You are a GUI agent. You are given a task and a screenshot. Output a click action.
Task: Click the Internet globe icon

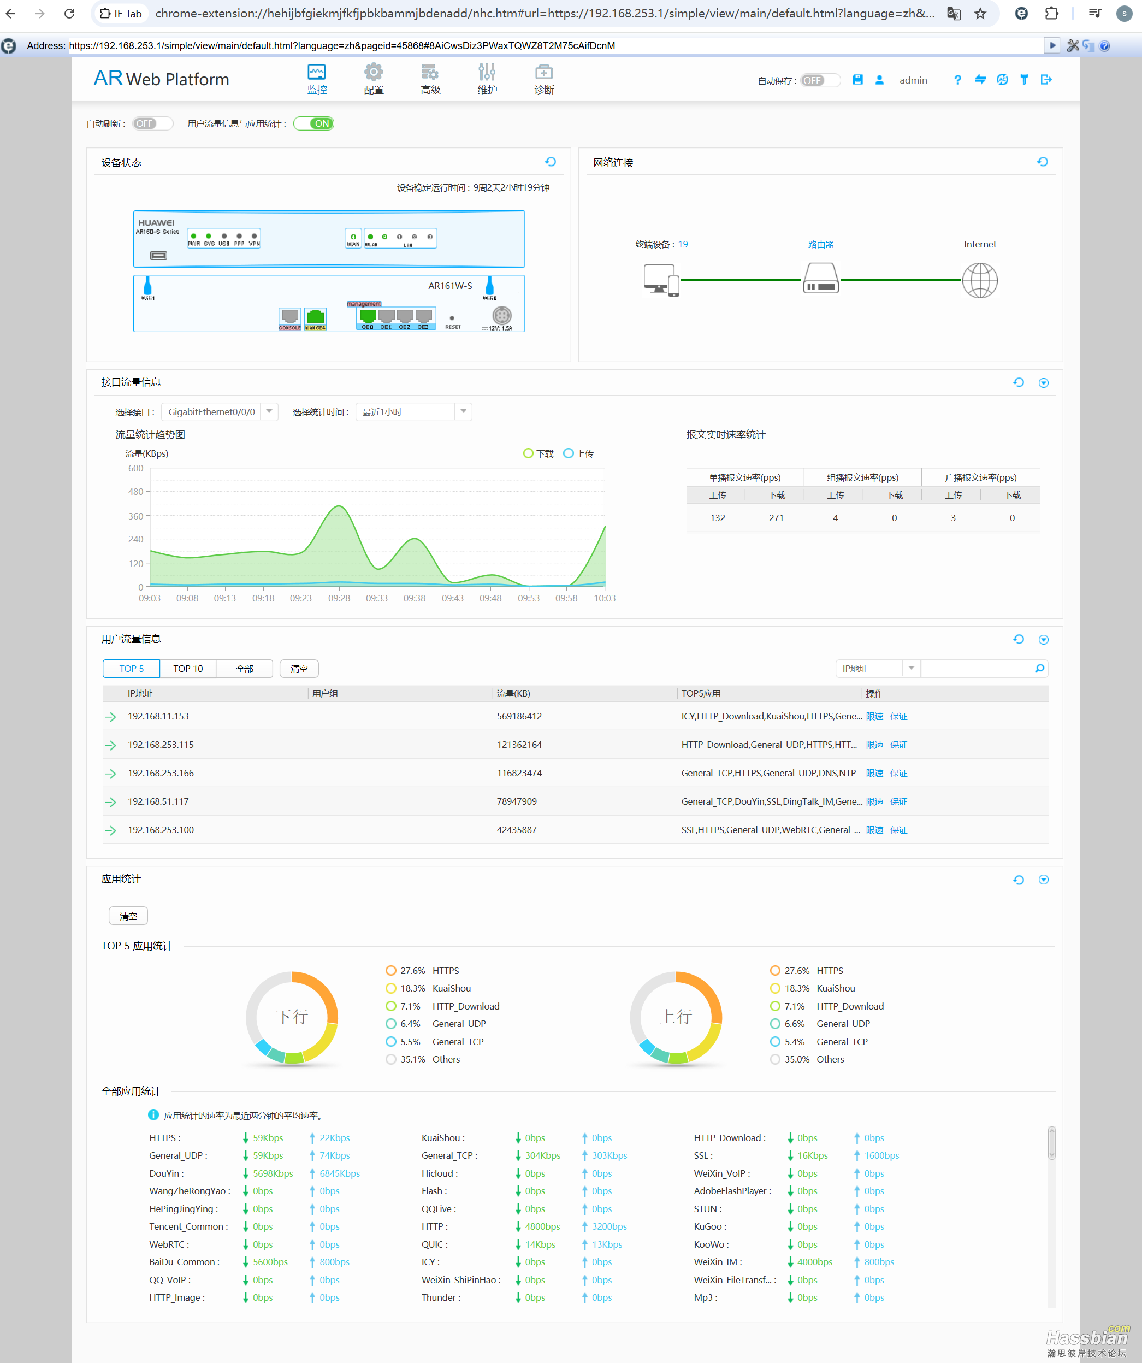coord(980,280)
